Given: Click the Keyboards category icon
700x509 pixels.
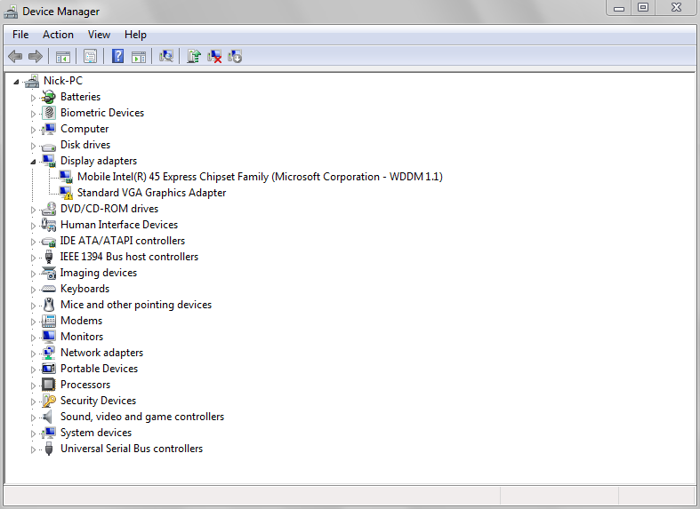Looking at the screenshot, I should coord(48,289).
